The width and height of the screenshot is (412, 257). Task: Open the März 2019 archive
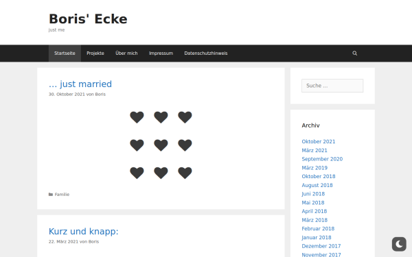pos(314,168)
